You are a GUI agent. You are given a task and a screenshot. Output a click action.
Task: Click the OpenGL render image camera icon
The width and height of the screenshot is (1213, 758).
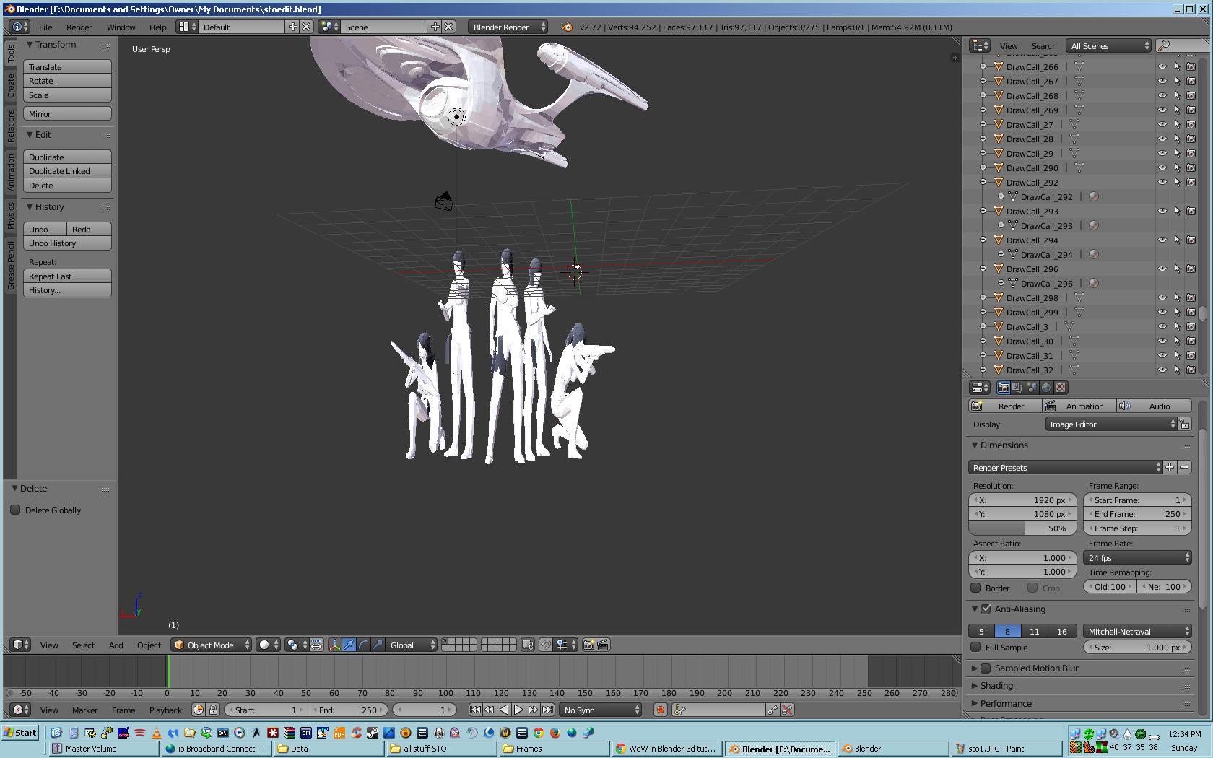589,645
